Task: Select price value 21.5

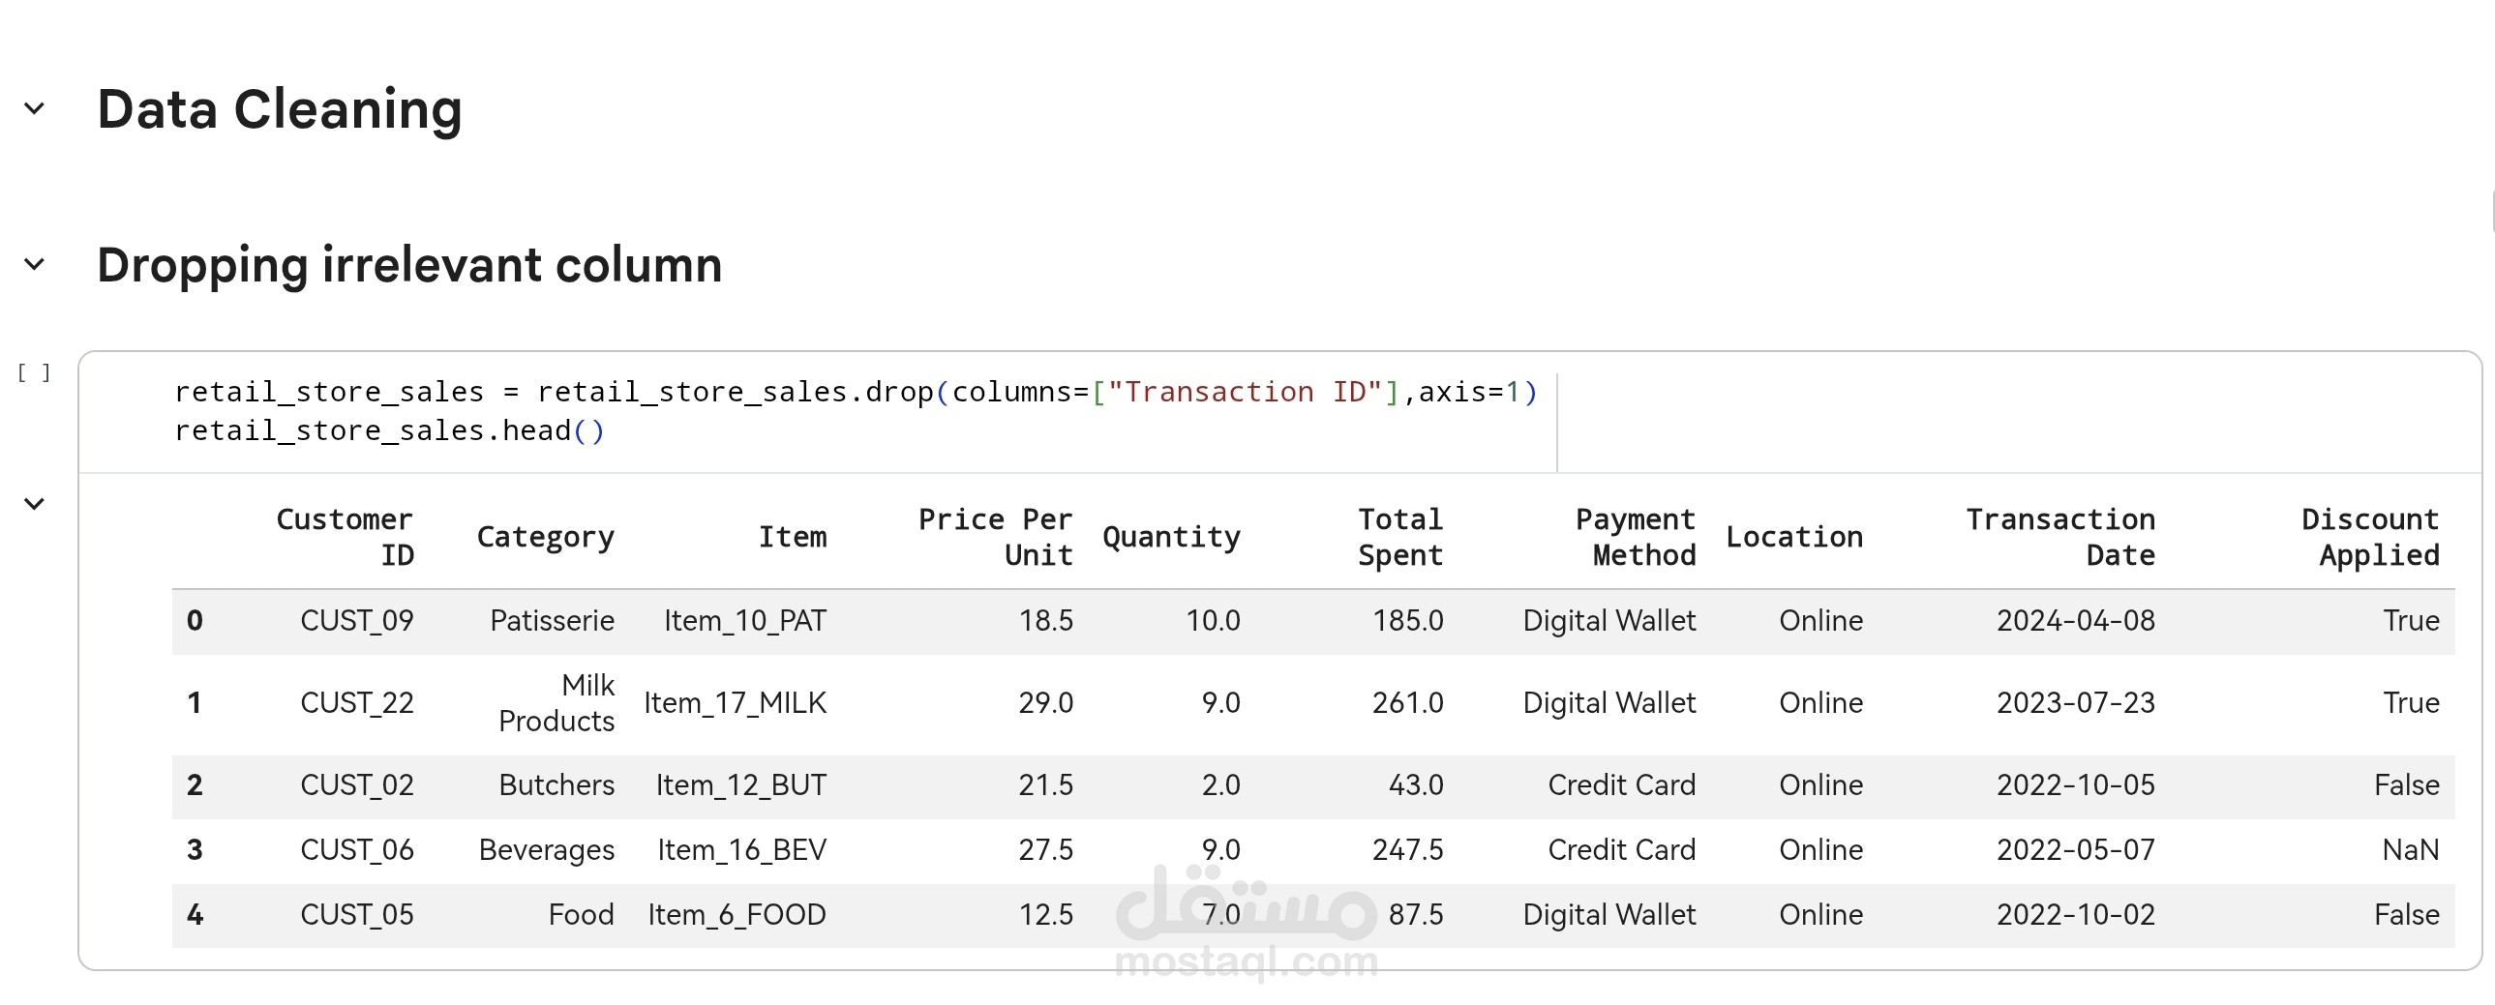Action: click(x=1046, y=785)
